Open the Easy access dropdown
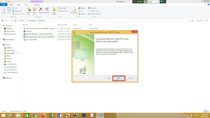The width and height of the screenshot is (210, 118). click(63, 11)
